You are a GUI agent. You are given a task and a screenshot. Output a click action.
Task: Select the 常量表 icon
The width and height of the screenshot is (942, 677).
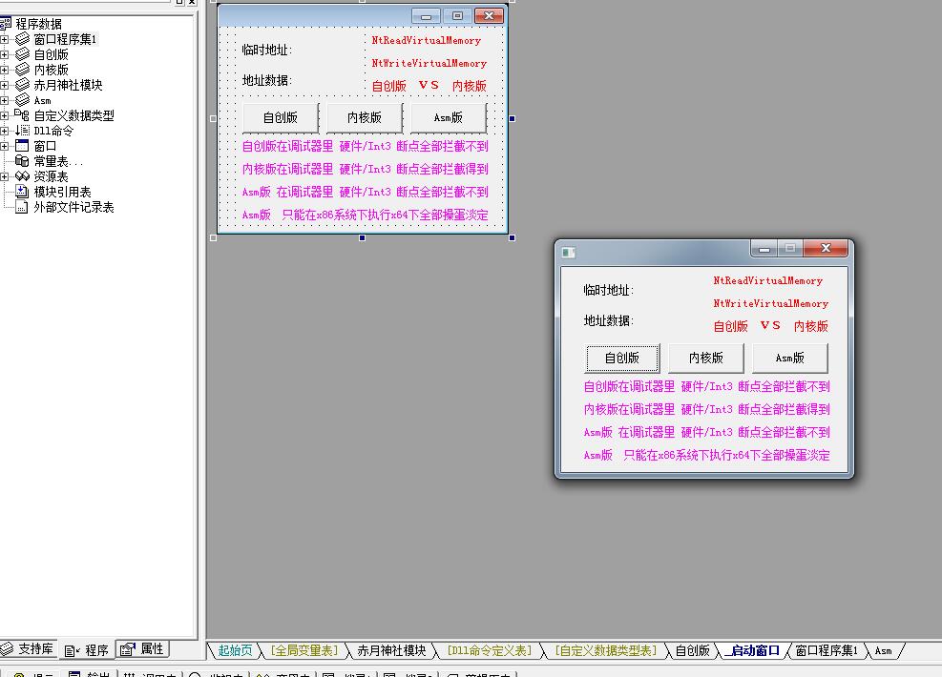(22, 161)
